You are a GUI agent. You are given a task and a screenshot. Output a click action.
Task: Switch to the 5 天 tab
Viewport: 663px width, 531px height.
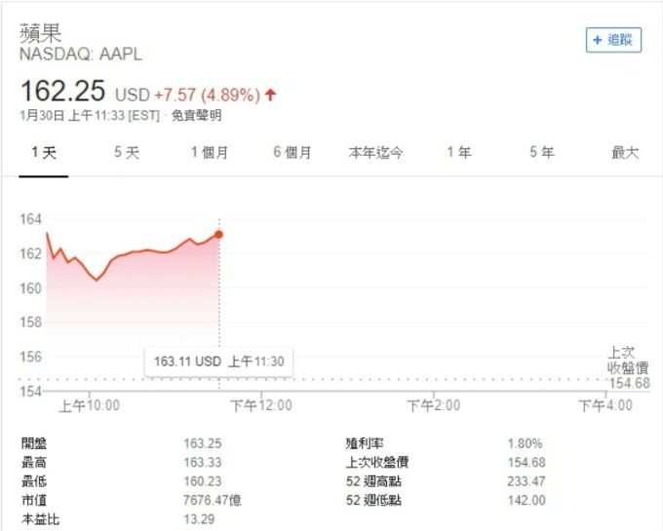(x=127, y=152)
